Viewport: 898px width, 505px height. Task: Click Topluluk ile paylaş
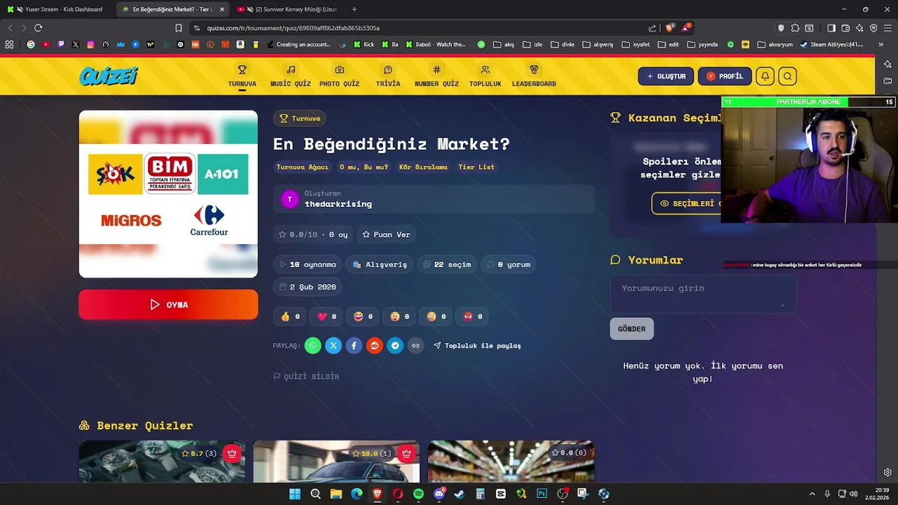[x=477, y=346]
